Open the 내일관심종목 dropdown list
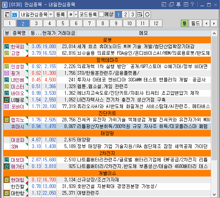This screenshot has height=198, width=220. click(x=51, y=14)
